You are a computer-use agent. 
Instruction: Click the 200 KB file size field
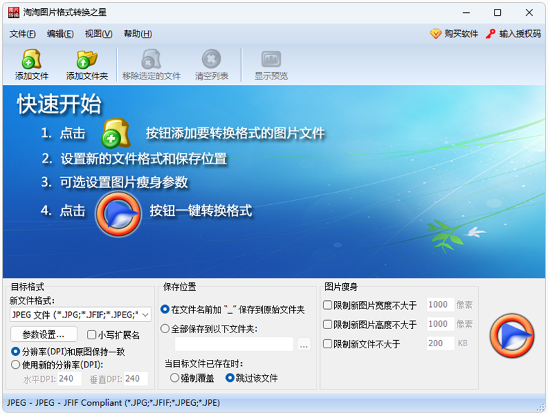440,343
